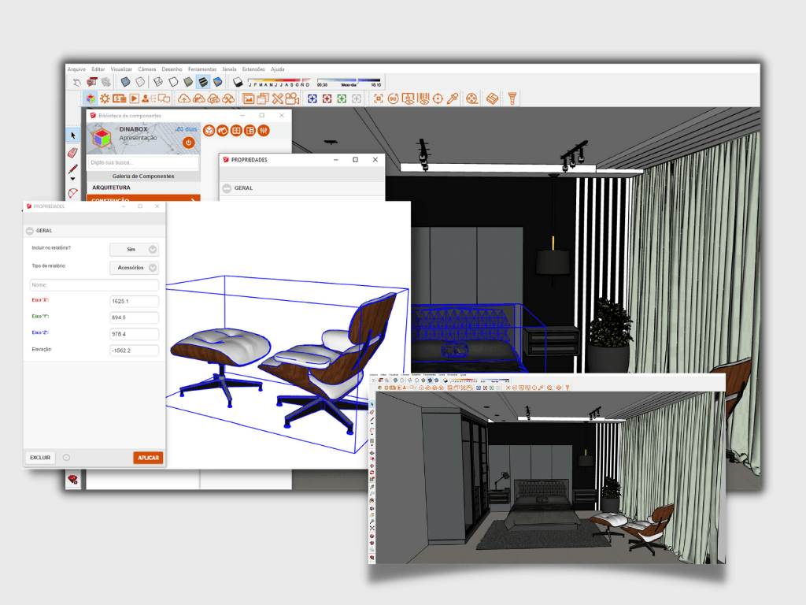Click the orange power button in Dinabox panel
This screenshot has height=605, width=806.
click(189, 143)
